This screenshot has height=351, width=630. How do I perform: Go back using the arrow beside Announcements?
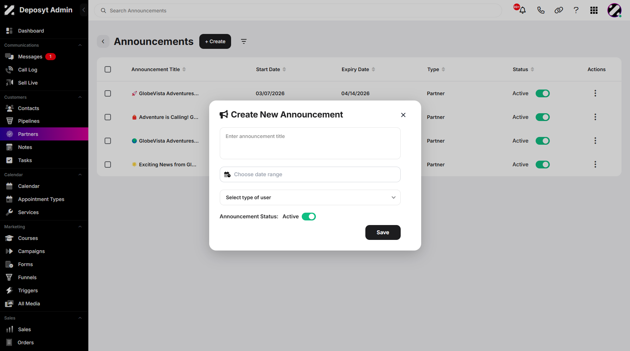click(x=103, y=41)
